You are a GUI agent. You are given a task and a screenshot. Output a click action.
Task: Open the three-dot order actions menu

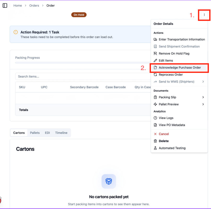click(204, 15)
